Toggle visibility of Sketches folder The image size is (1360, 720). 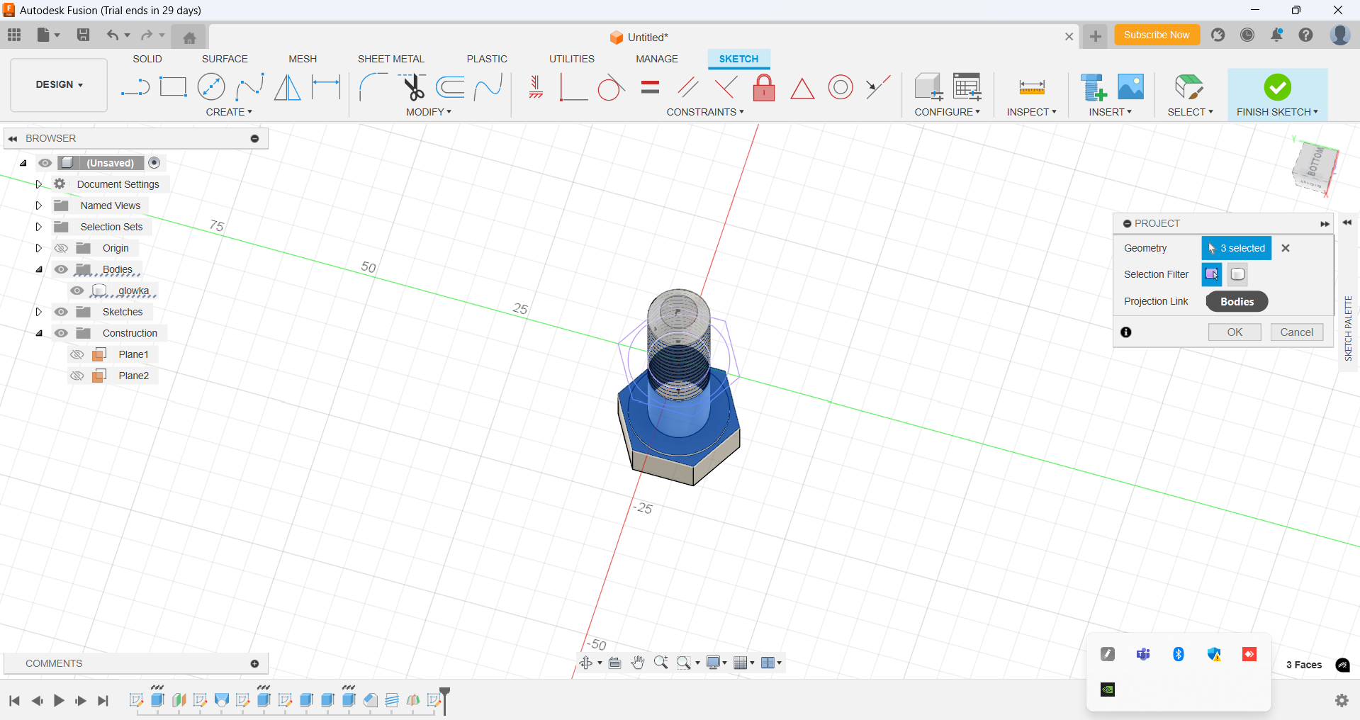point(62,312)
